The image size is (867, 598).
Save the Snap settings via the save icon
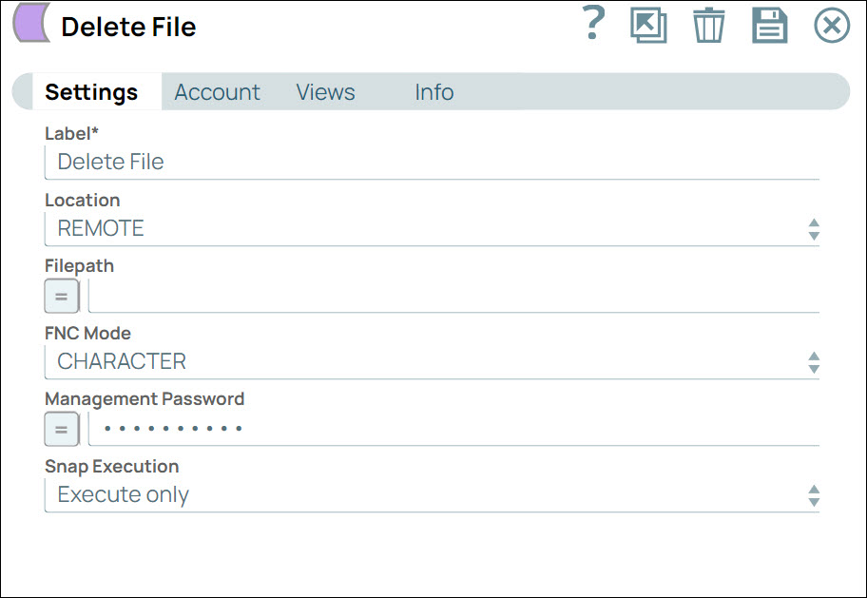point(770,26)
